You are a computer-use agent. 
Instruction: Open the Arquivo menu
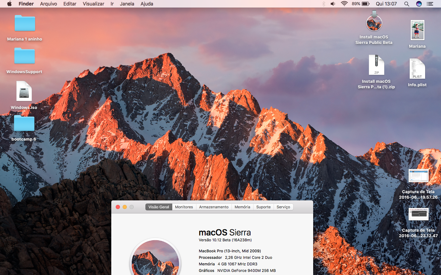pyautogui.click(x=49, y=4)
